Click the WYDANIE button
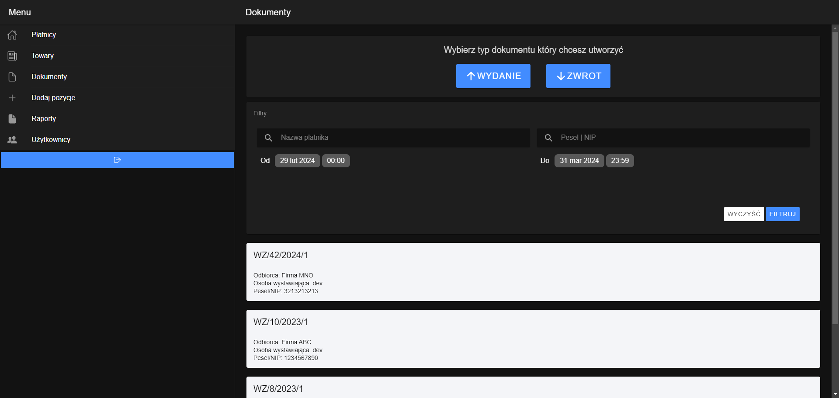The width and height of the screenshot is (839, 398). tap(493, 76)
